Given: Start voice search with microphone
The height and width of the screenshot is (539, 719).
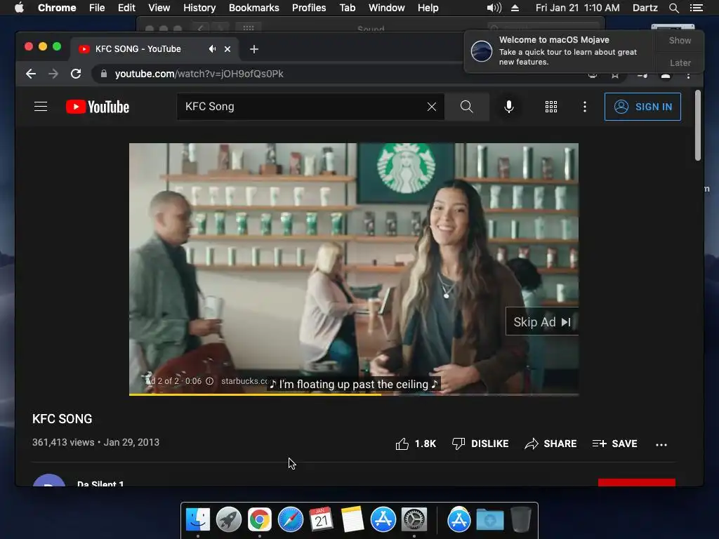Looking at the screenshot, I should tap(508, 107).
